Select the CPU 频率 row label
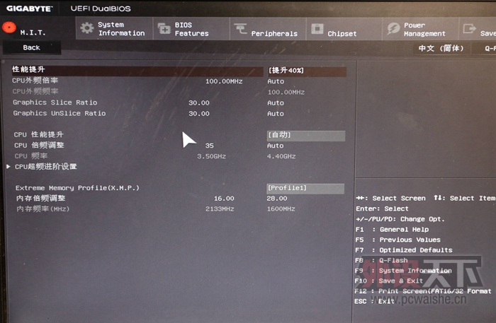The width and height of the screenshot is (496, 323). point(31,155)
